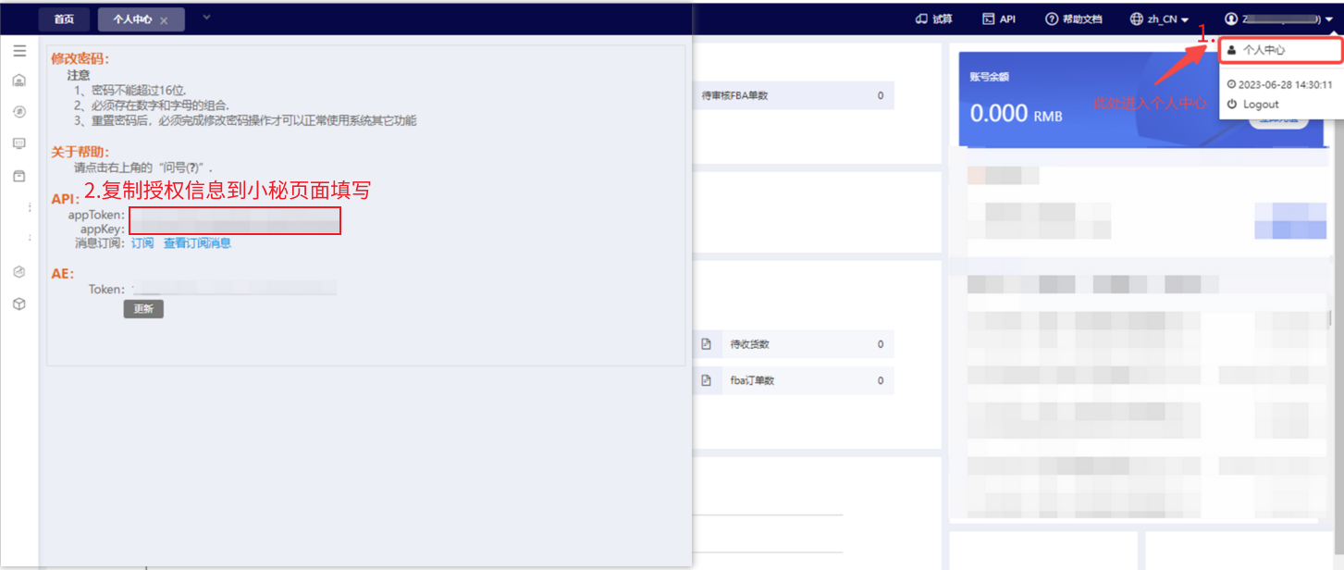Viewport: 1344px width, 570px height.
Task: Expand the user account dropdown
Action: point(1278,19)
